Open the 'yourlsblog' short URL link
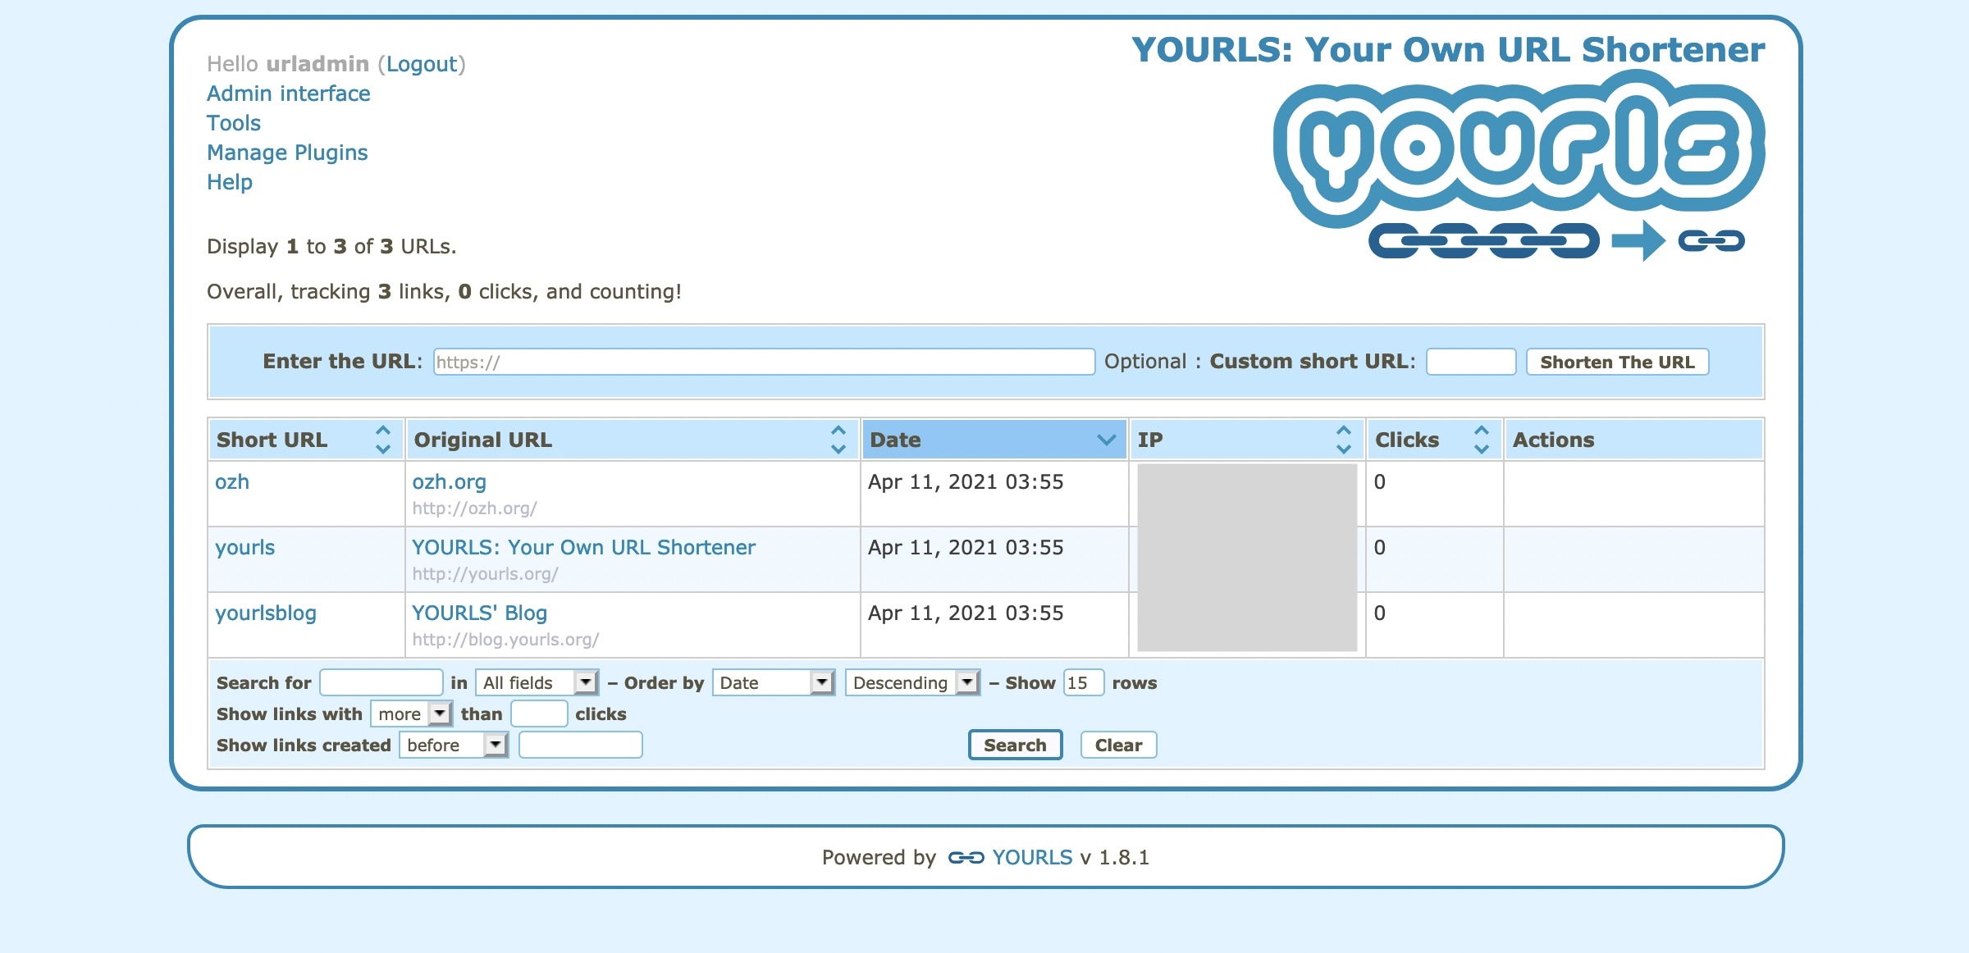 tap(266, 613)
